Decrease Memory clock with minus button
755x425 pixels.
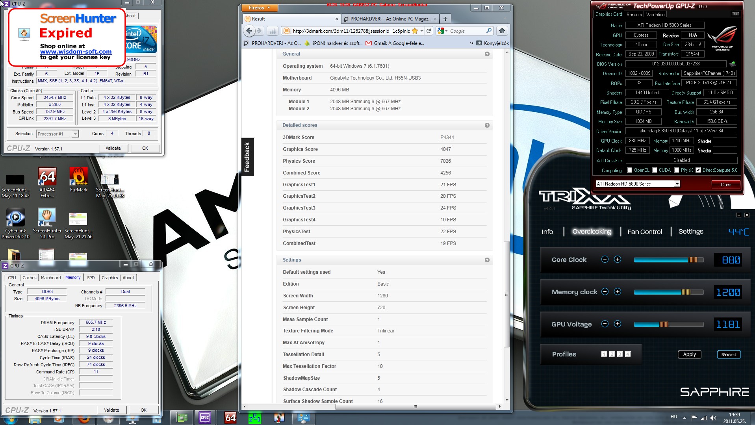605,291
